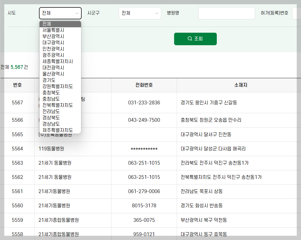The width and height of the screenshot is (301, 240).
Task: Click the 병원명 input field
Action: [226, 13]
